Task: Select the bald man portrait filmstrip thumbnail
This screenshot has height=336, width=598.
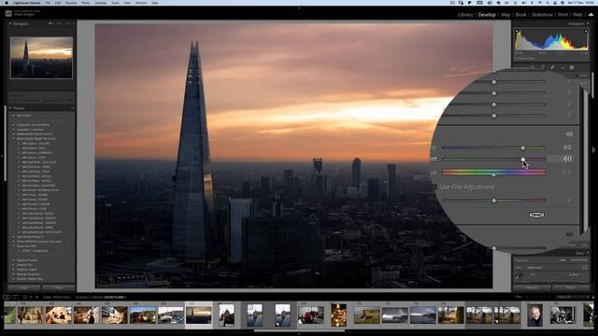Action: coord(534,315)
